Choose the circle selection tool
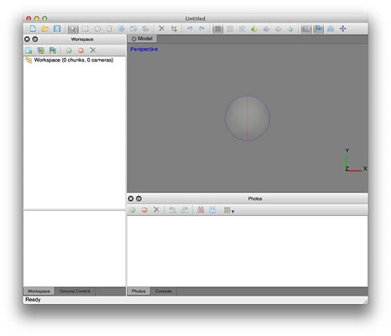Viewport: 391px width, 336px height. 97,29
